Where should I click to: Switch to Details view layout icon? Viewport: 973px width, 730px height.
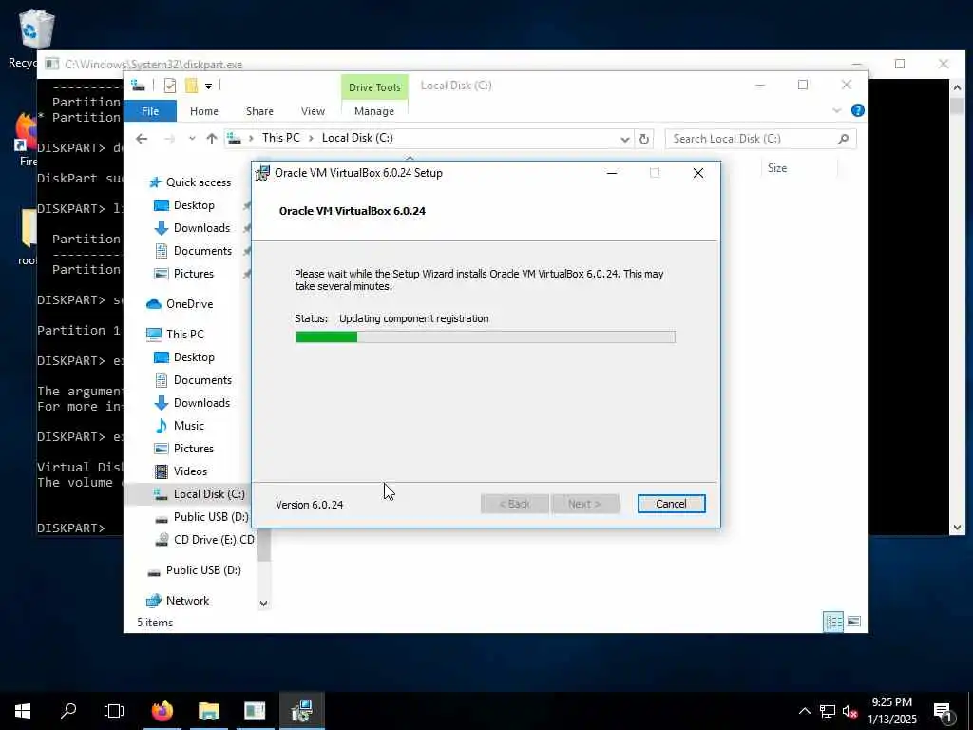click(832, 622)
